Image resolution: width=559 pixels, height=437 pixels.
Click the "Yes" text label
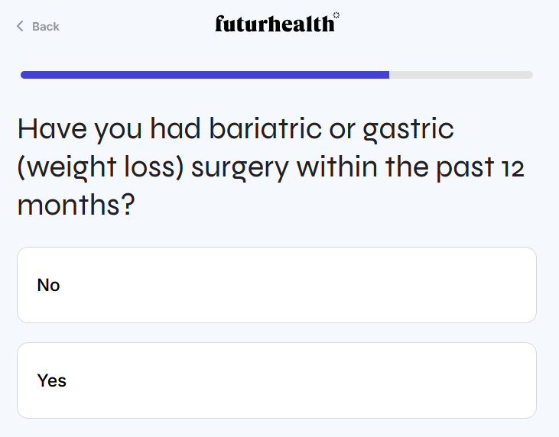click(x=52, y=380)
